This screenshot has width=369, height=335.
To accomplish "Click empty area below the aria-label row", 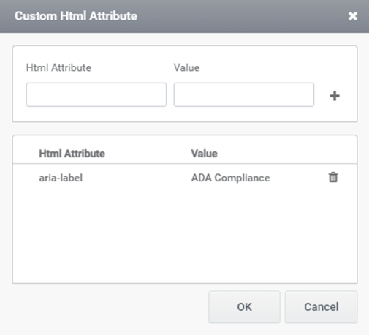I will pyautogui.click(x=185, y=236).
